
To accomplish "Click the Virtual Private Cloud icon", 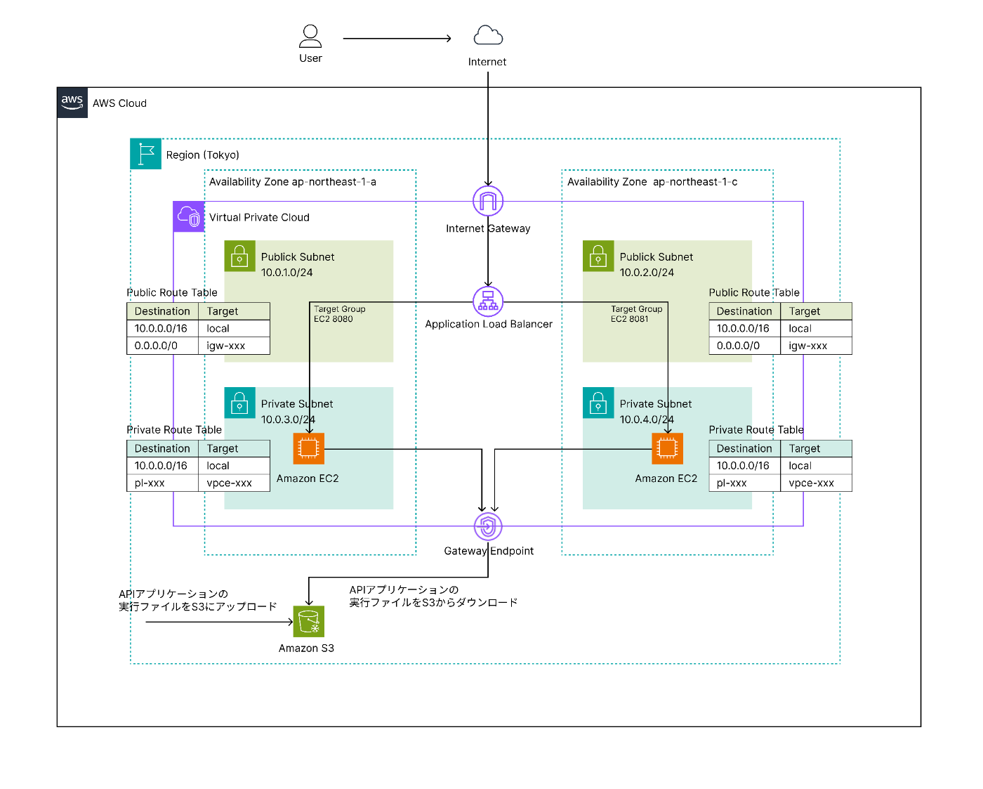I will (189, 216).
